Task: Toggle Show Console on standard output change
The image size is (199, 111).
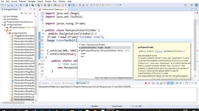Action: pos(169,83)
